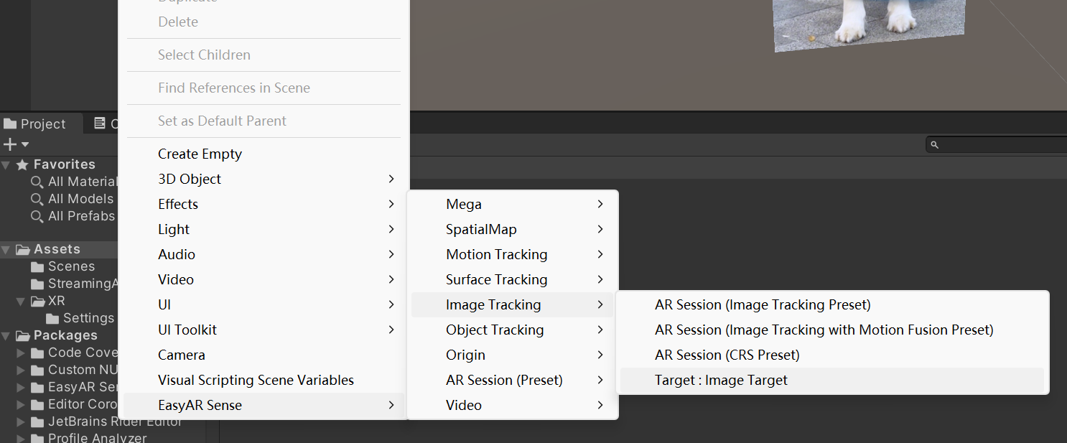Select the Code Coverage package folder

[x=74, y=353]
